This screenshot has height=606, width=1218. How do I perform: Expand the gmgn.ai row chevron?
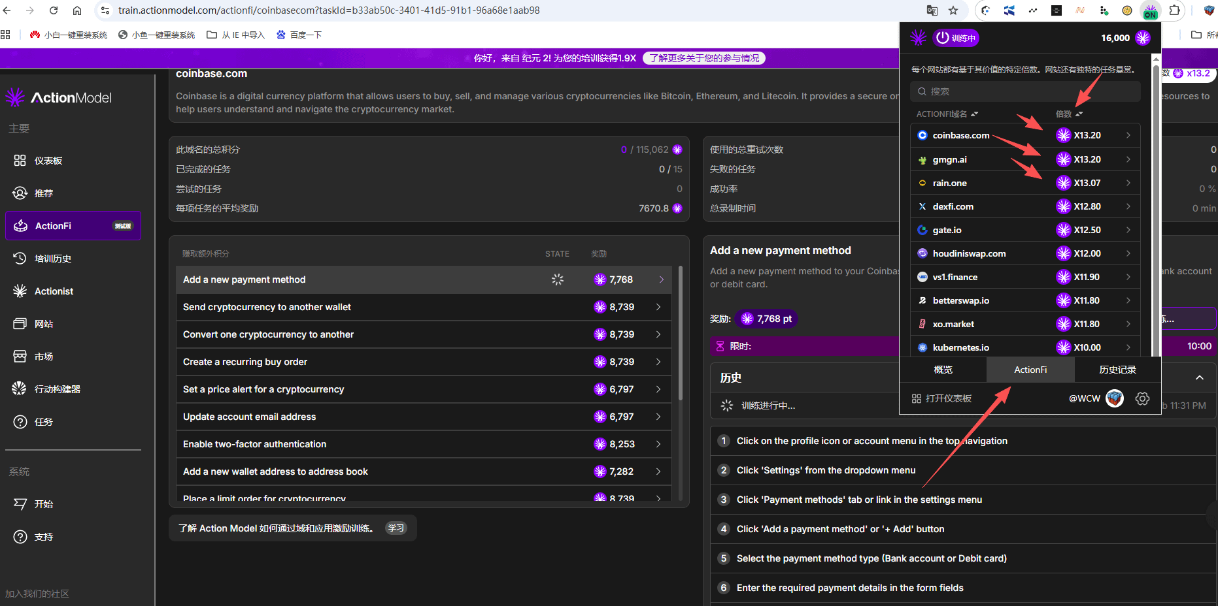pos(1128,159)
